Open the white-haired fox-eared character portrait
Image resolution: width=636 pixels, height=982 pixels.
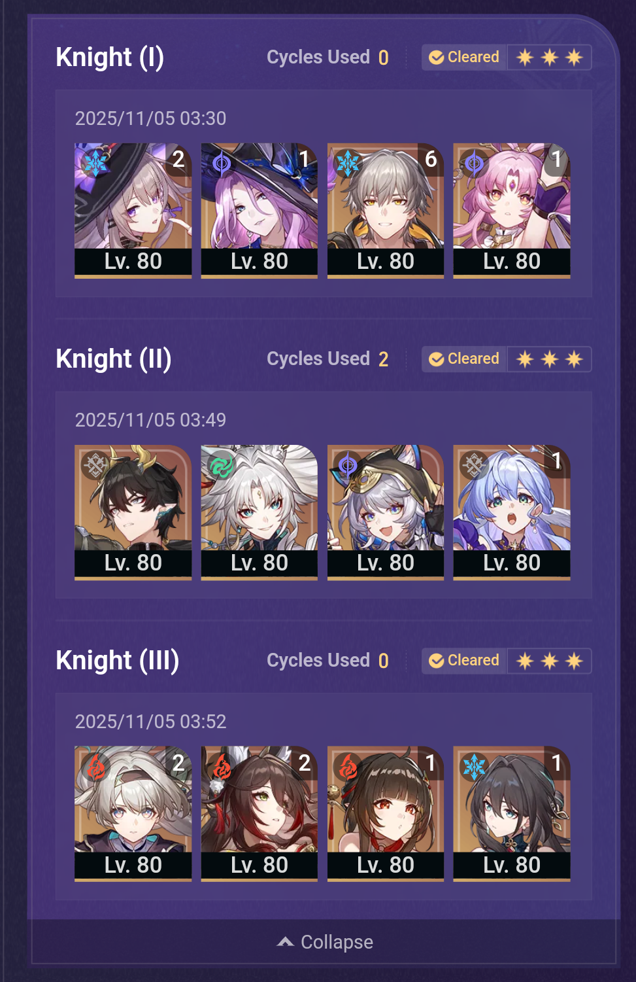[x=259, y=512]
